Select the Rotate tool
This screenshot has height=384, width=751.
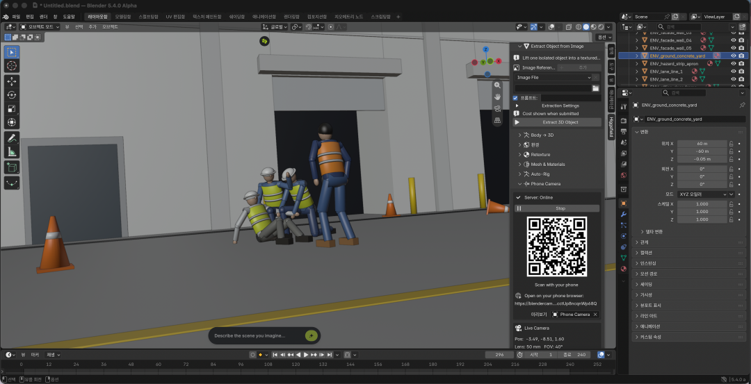(12, 95)
